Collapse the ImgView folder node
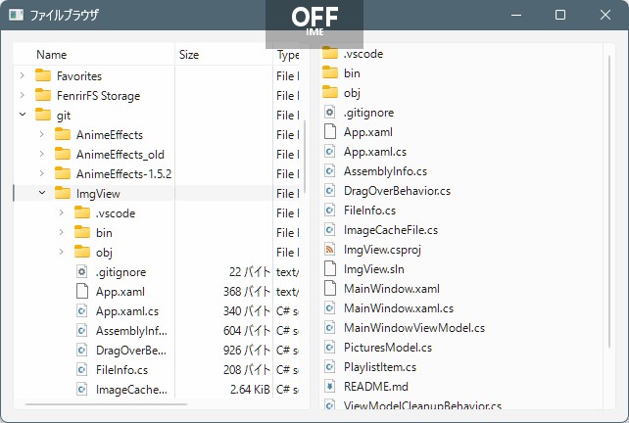 pos(42,193)
